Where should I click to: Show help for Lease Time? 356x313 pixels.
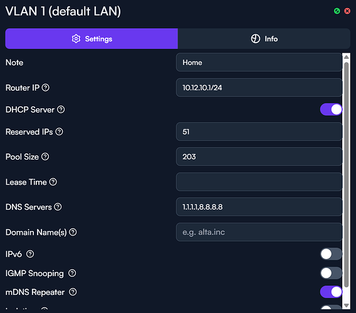(53, 182)
